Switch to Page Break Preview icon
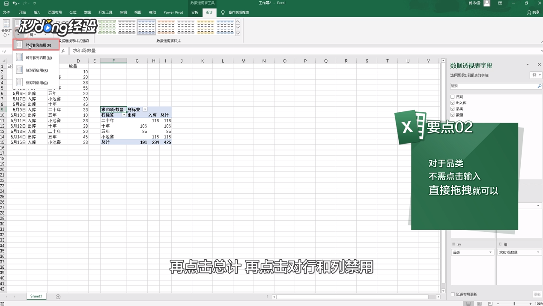 (x=490, y=303)
